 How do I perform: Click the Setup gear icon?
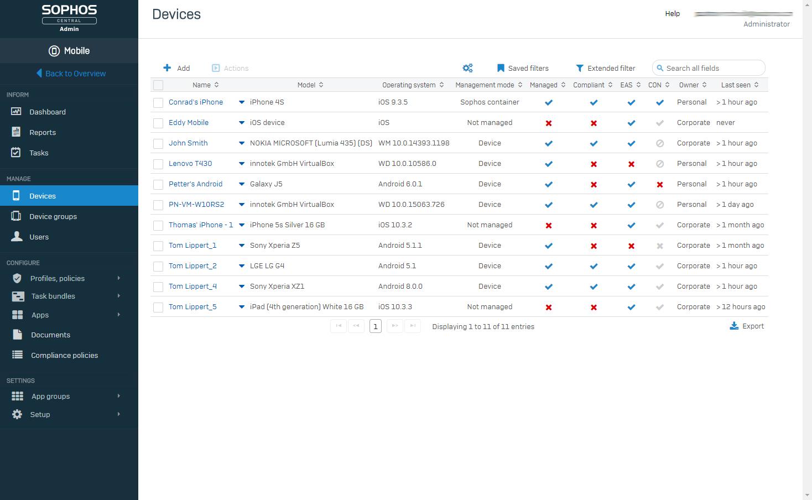17,414
